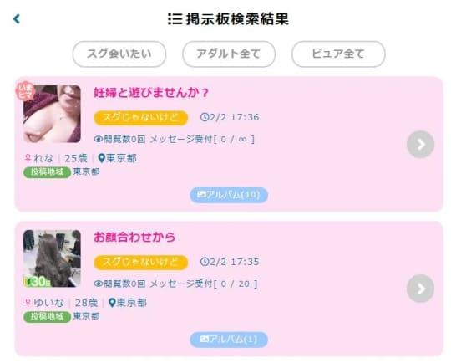Click スグじゃないけど tag on ゆいな's post
The width and height of the screenshot is (451, 363).
pos(141,262)
